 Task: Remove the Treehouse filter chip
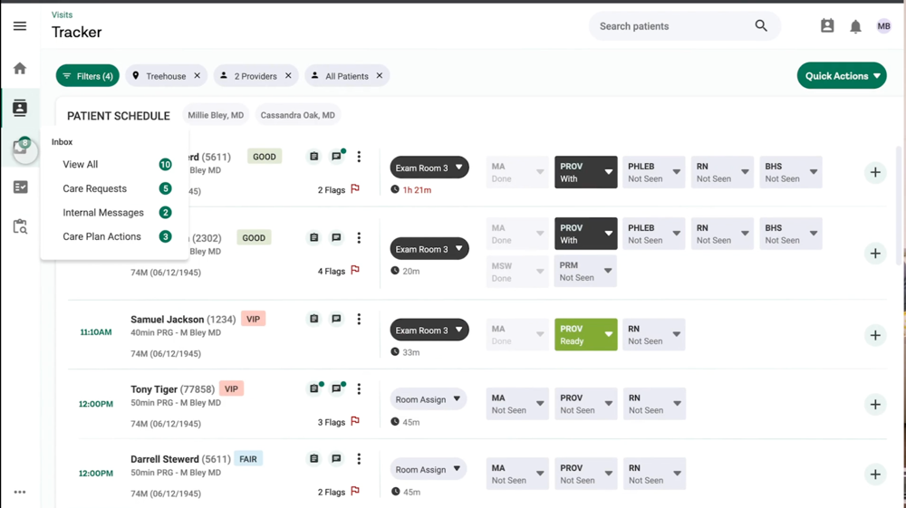(x=197, y=76)
